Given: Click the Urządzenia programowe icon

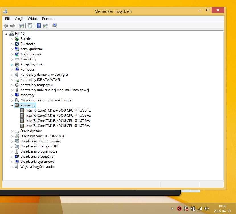Looking at the screenshot, I should point(17,151).
